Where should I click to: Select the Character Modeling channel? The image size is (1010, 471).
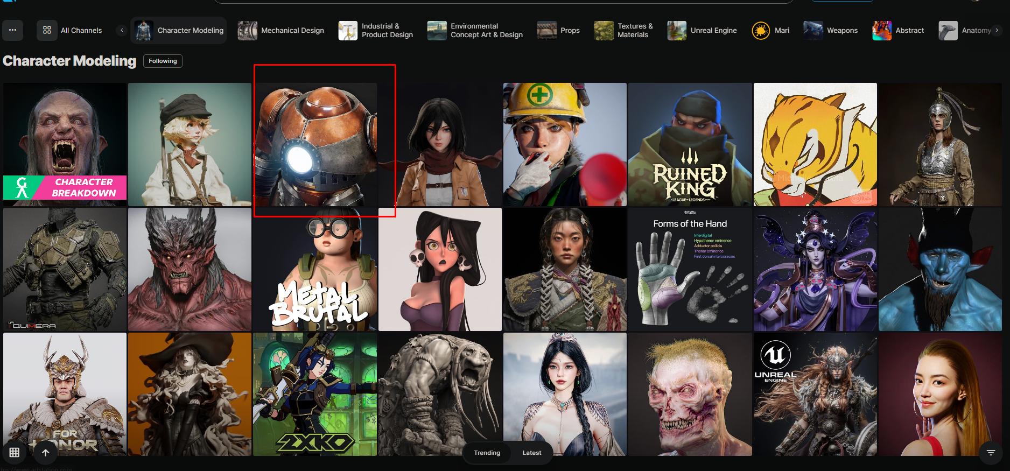(179, 30)
